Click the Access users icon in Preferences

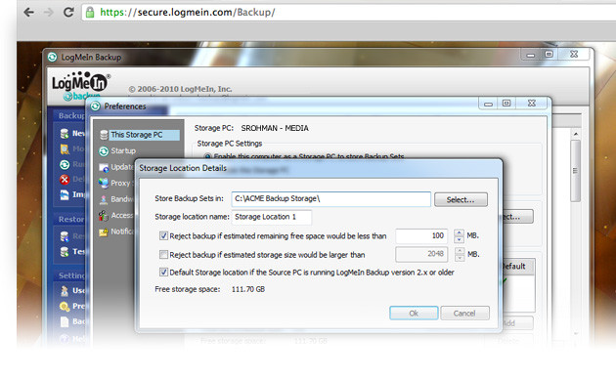click(104, 216)
